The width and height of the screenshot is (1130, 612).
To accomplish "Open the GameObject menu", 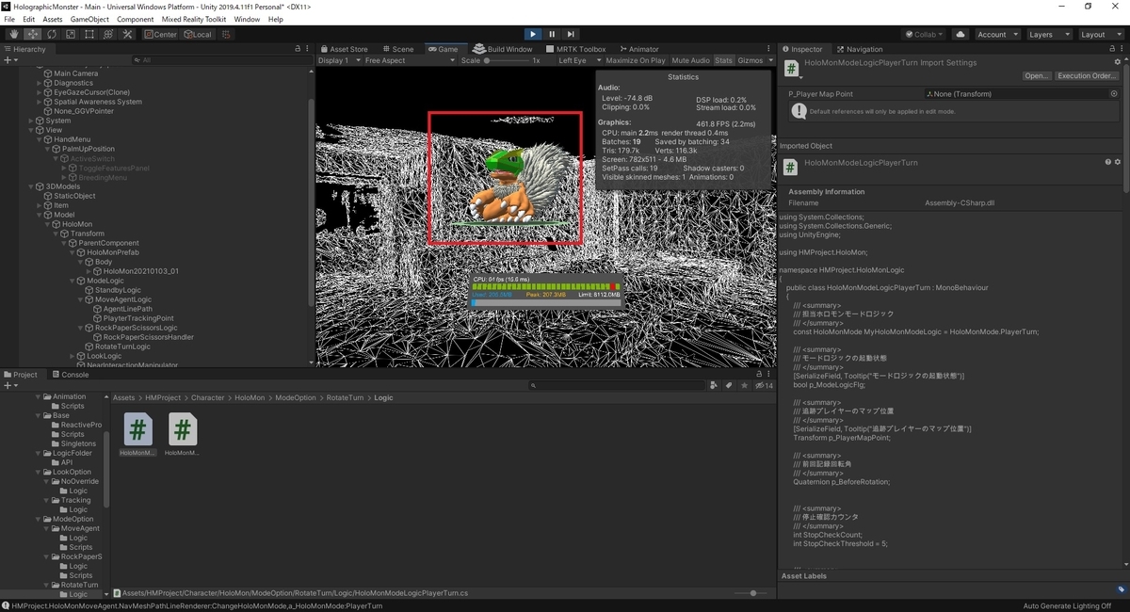I will (89, 19).
